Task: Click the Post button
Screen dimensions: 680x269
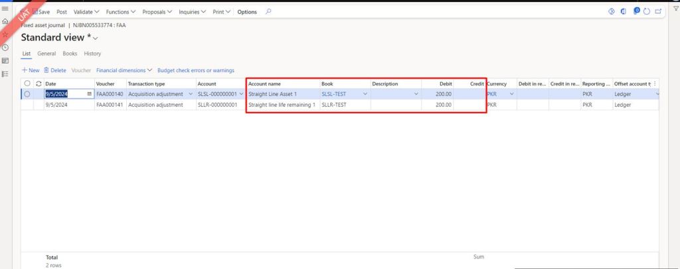Action: tap(62, 12)
